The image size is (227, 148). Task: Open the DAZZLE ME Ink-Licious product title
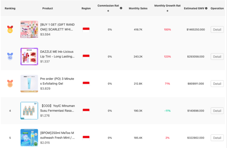(x=57, y=54)
